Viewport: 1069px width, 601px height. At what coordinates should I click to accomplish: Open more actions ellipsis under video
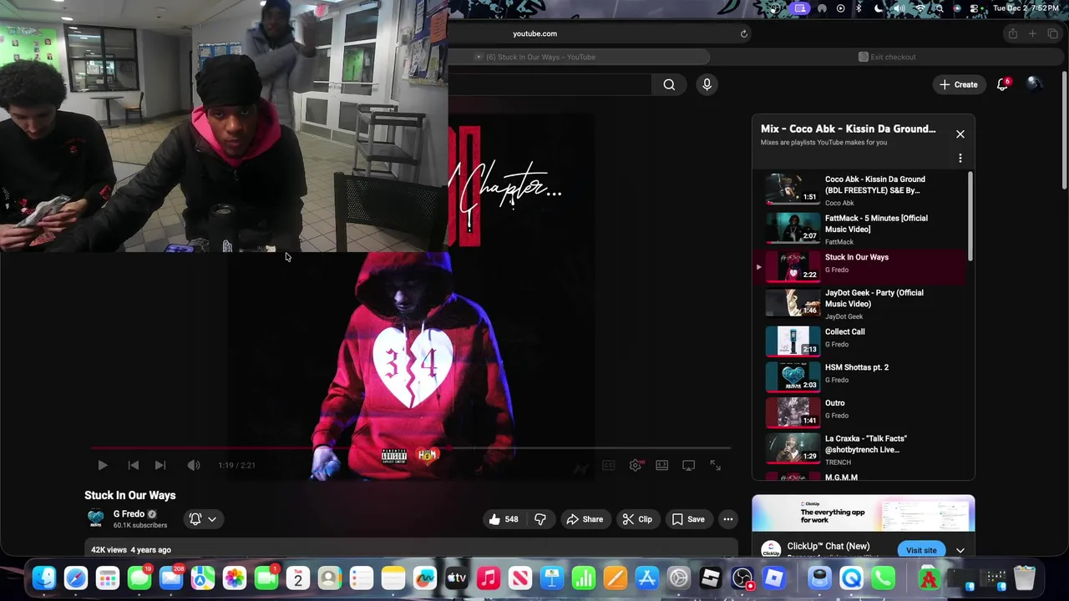728,519
